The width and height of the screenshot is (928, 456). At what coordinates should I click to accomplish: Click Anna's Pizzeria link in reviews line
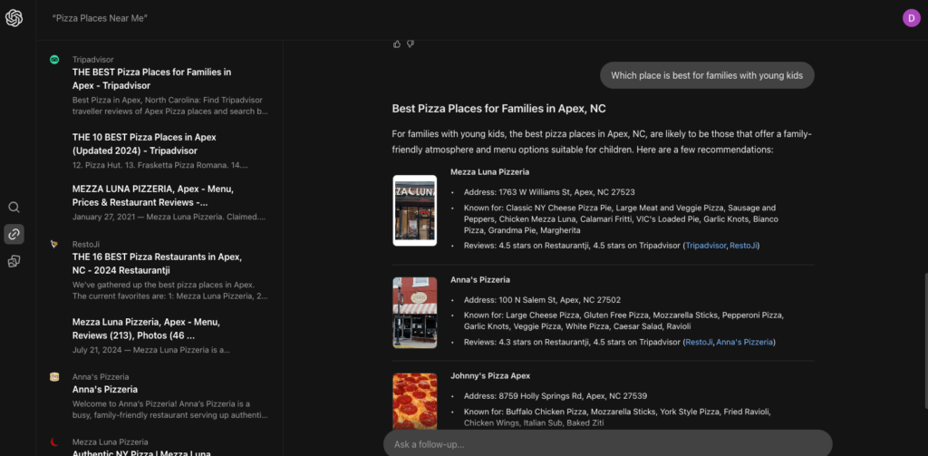click(745, 343)
